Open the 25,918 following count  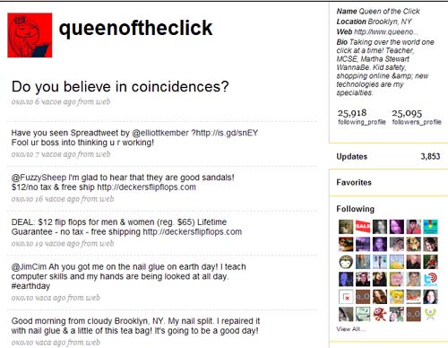[x=352, y=113]
